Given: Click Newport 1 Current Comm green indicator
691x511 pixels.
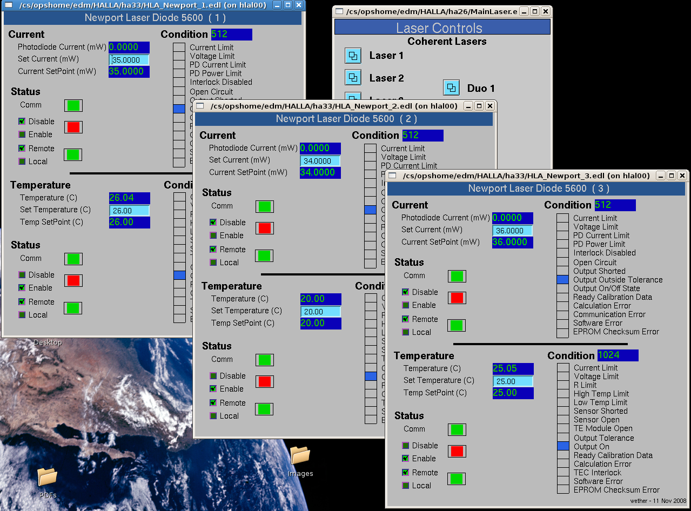Looking at the screenshot, I should pyautogui.click(x=73, y=106).
